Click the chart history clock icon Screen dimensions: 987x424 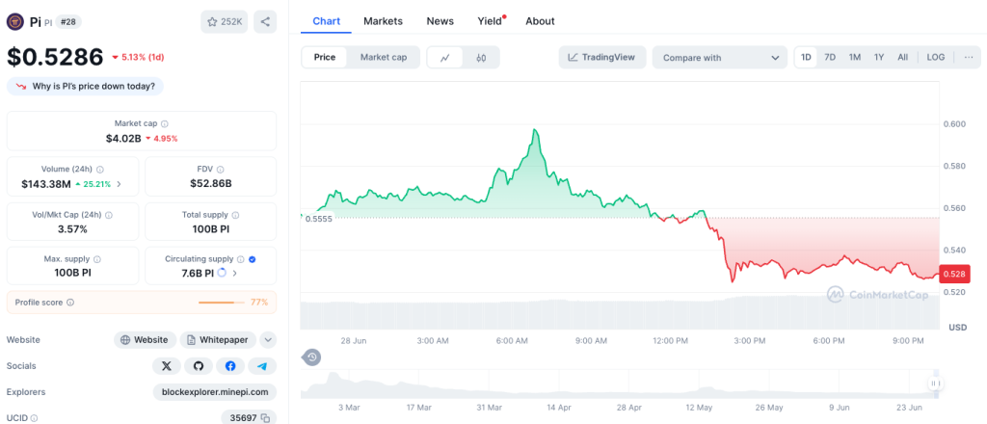click(311, 358)
